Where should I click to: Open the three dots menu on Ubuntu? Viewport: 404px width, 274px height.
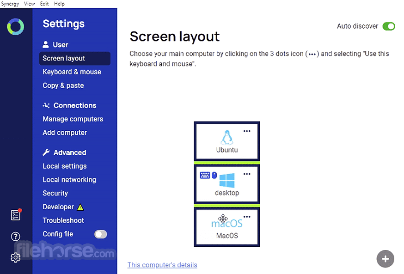coord(247,131)
